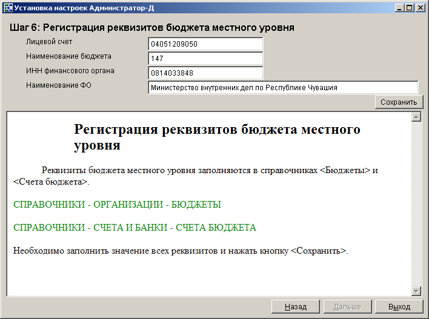Image resolution: width=429 pixels, height=319 pixels.
Task: Open СПРАВОЧНИКИ - ОРГАНИЗАЦИИ - БЮДЖЕТЫ link
Action: pos(117,205)
